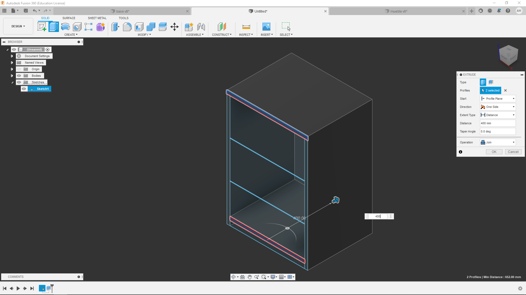Edit the Distance input field value
Screen dimensions: 526x295
[x=498, y=123]
